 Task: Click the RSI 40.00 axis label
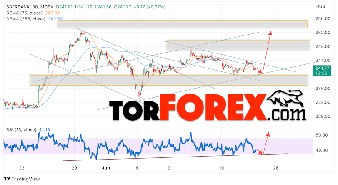pos(322,150)
